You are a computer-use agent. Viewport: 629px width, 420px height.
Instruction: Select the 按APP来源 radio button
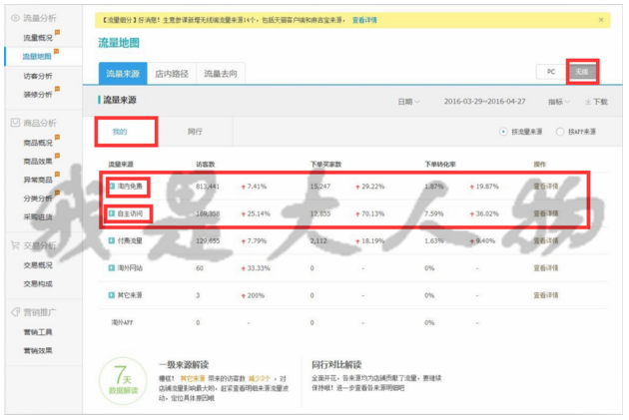(x=561, y=132)
